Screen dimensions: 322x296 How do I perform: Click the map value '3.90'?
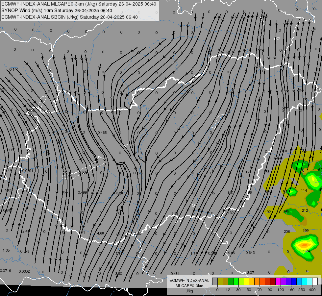pyautogui.click(x=119, y=274)
